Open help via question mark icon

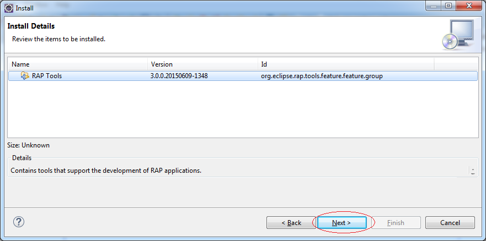click(x=19, y=222)
